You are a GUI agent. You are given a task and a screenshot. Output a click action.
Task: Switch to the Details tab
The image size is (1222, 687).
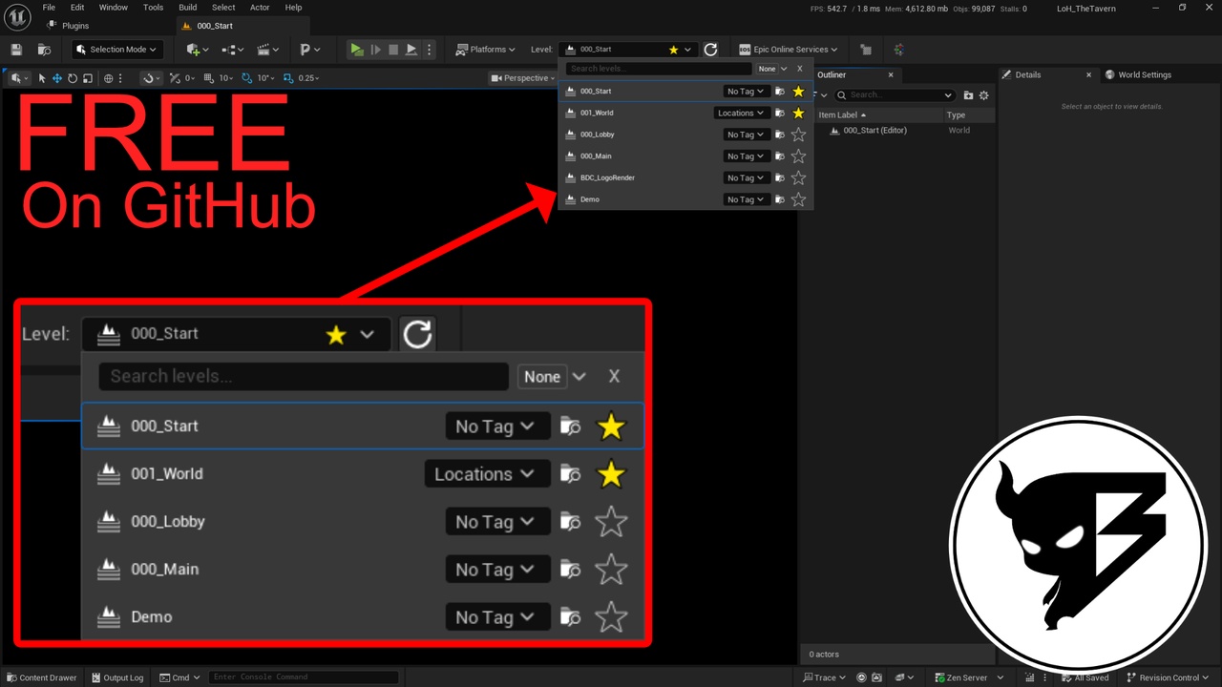coord(1028,74)
